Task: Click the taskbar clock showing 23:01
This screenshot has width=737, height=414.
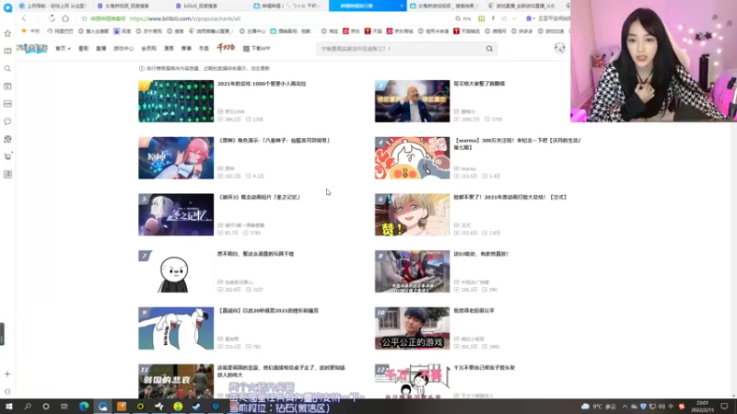Action: (702, 407)
